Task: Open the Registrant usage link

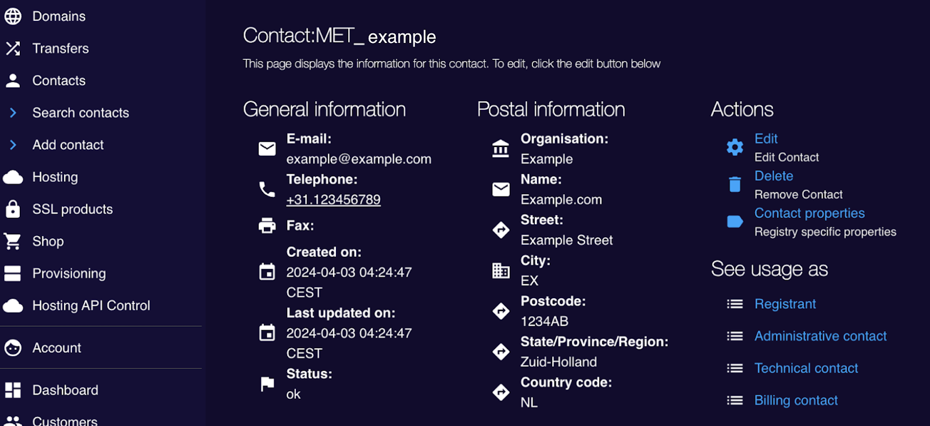Action: [785, 304]
